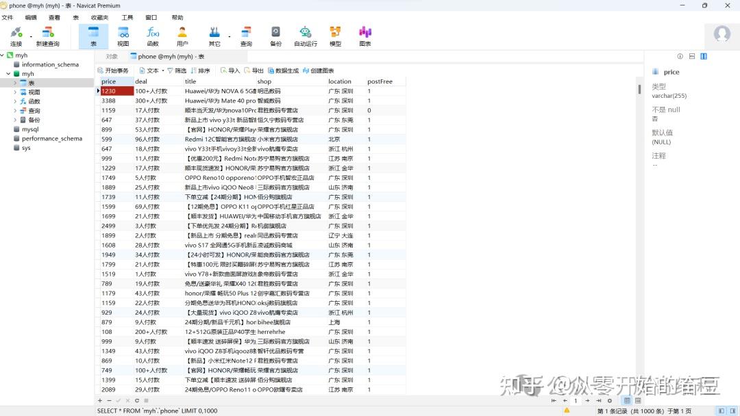This screenshot has width=740, height=416.
Task: Click the 新建查询 new query icon
Action: click(48, 36)
